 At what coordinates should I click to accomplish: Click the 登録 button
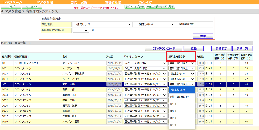pos(194,48)
